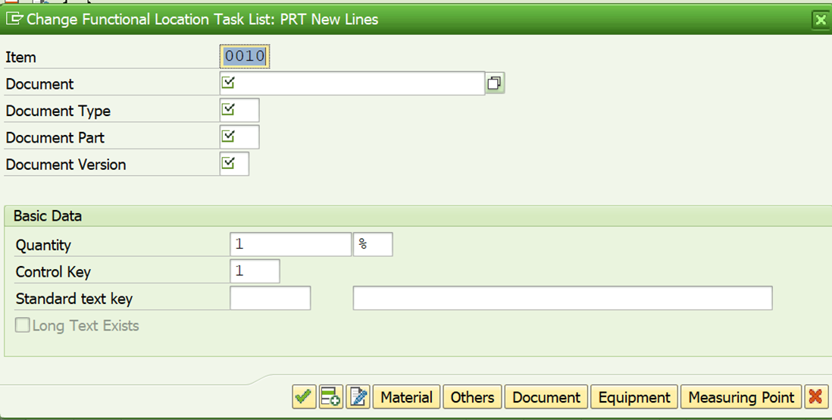Cancel using the red X icon

[x=815, y=397]
